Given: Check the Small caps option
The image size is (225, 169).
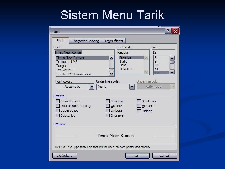Looking at the screenshot, I should pos(139,101).
